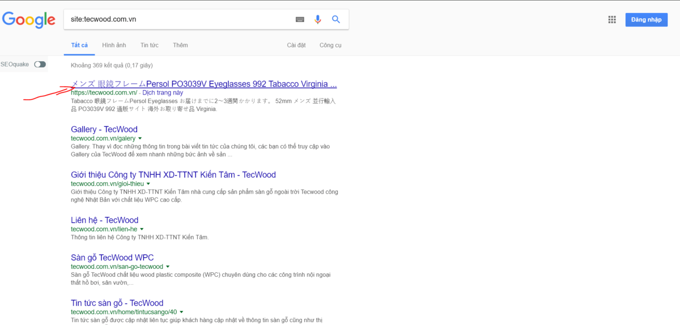Click the SEOquake label
The image size is (680, 325).
[15, 65]
